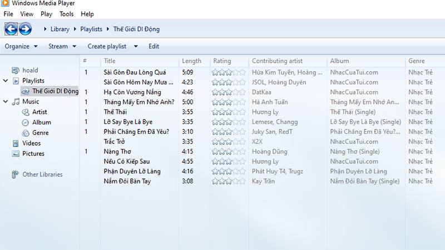The image size is (445, 250).
Task: Select Videos in the sidebar
Action: [x=32, y=143]
